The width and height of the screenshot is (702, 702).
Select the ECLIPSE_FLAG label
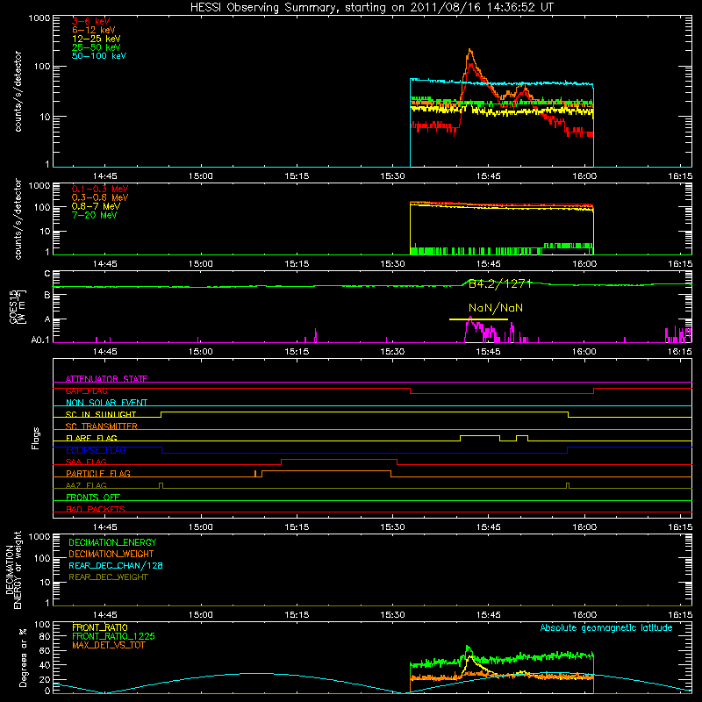(96, 450)
